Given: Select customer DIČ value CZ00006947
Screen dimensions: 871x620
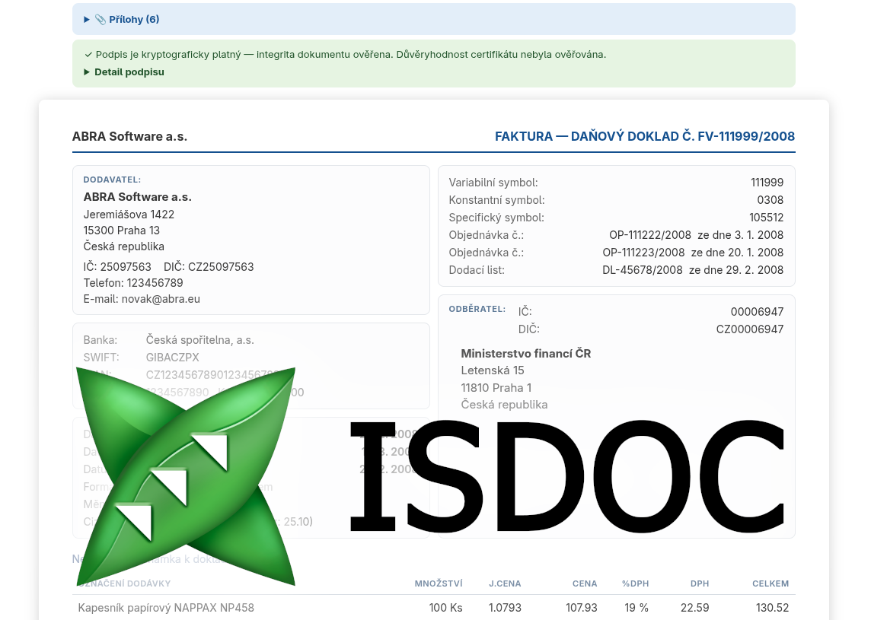Looking at the screenshot, I should [750, 329].
